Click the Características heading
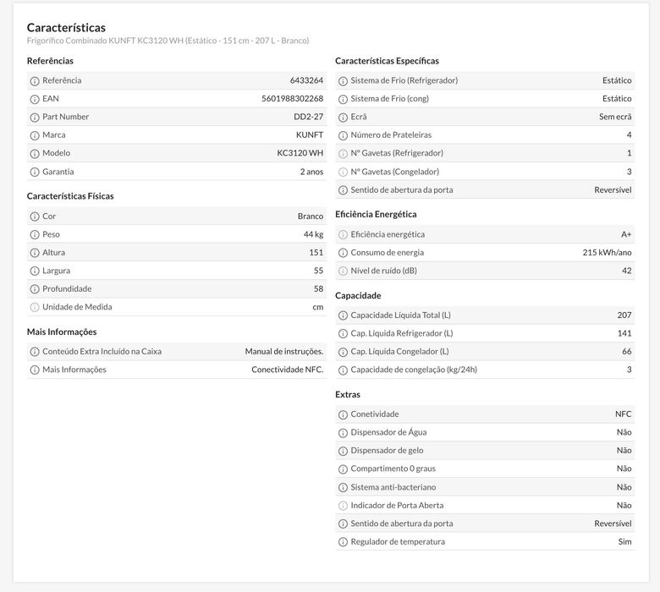Screen dimensions: 660x592 coord(66,27)
